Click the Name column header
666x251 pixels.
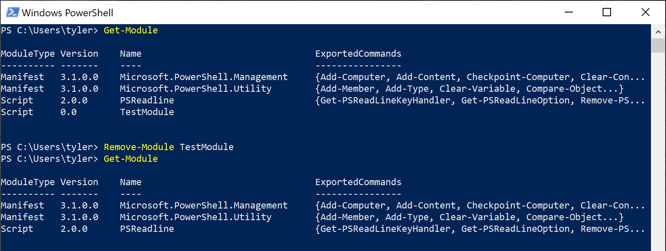pos(130,53)
